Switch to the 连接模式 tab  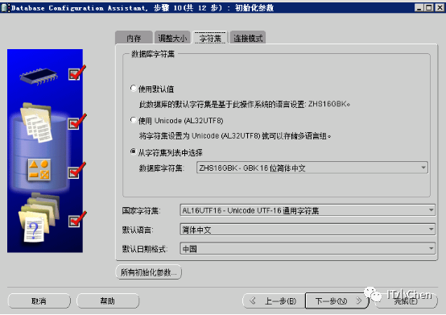point(248,38)
